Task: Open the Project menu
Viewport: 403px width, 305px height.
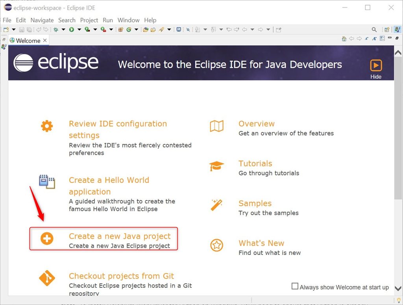Action: (x=89, y=20)
